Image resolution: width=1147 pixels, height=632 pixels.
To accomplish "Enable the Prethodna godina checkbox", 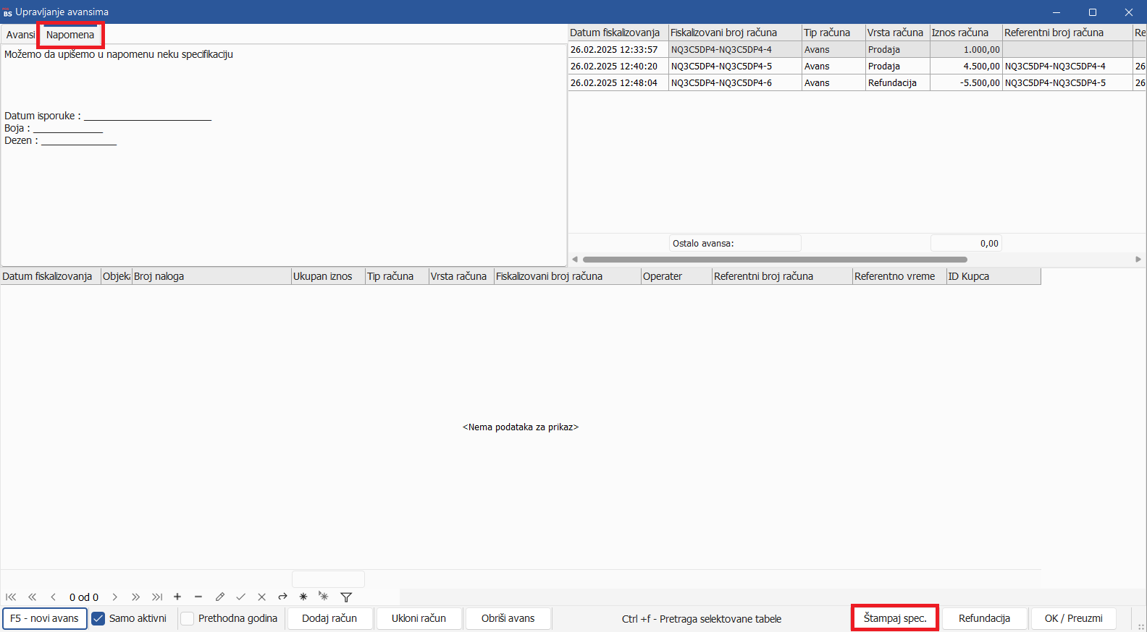I will 188,619.
